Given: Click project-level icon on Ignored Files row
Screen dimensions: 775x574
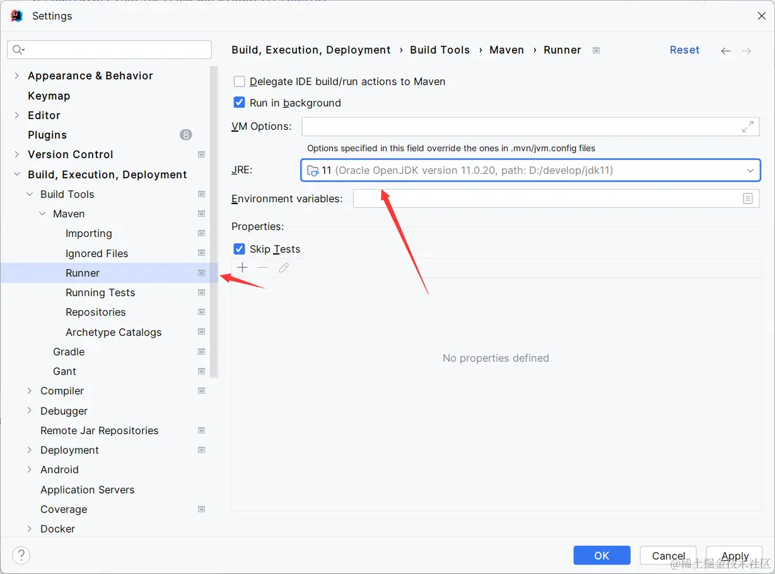Looking at the screenshot, I should click(x=202, y=253).
